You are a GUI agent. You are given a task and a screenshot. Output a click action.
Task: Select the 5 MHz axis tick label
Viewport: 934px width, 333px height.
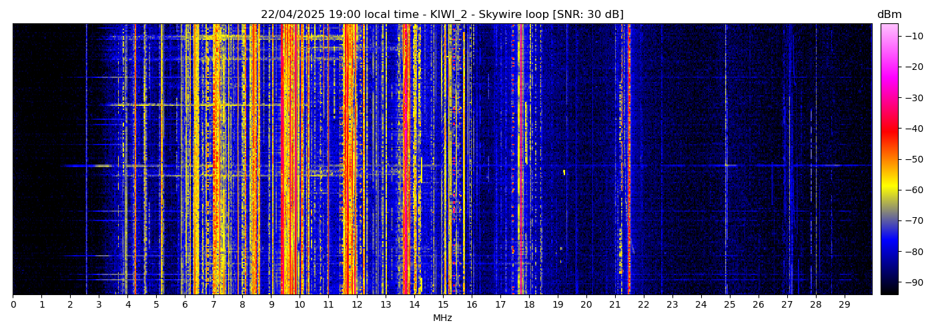(x=156, y=305)
